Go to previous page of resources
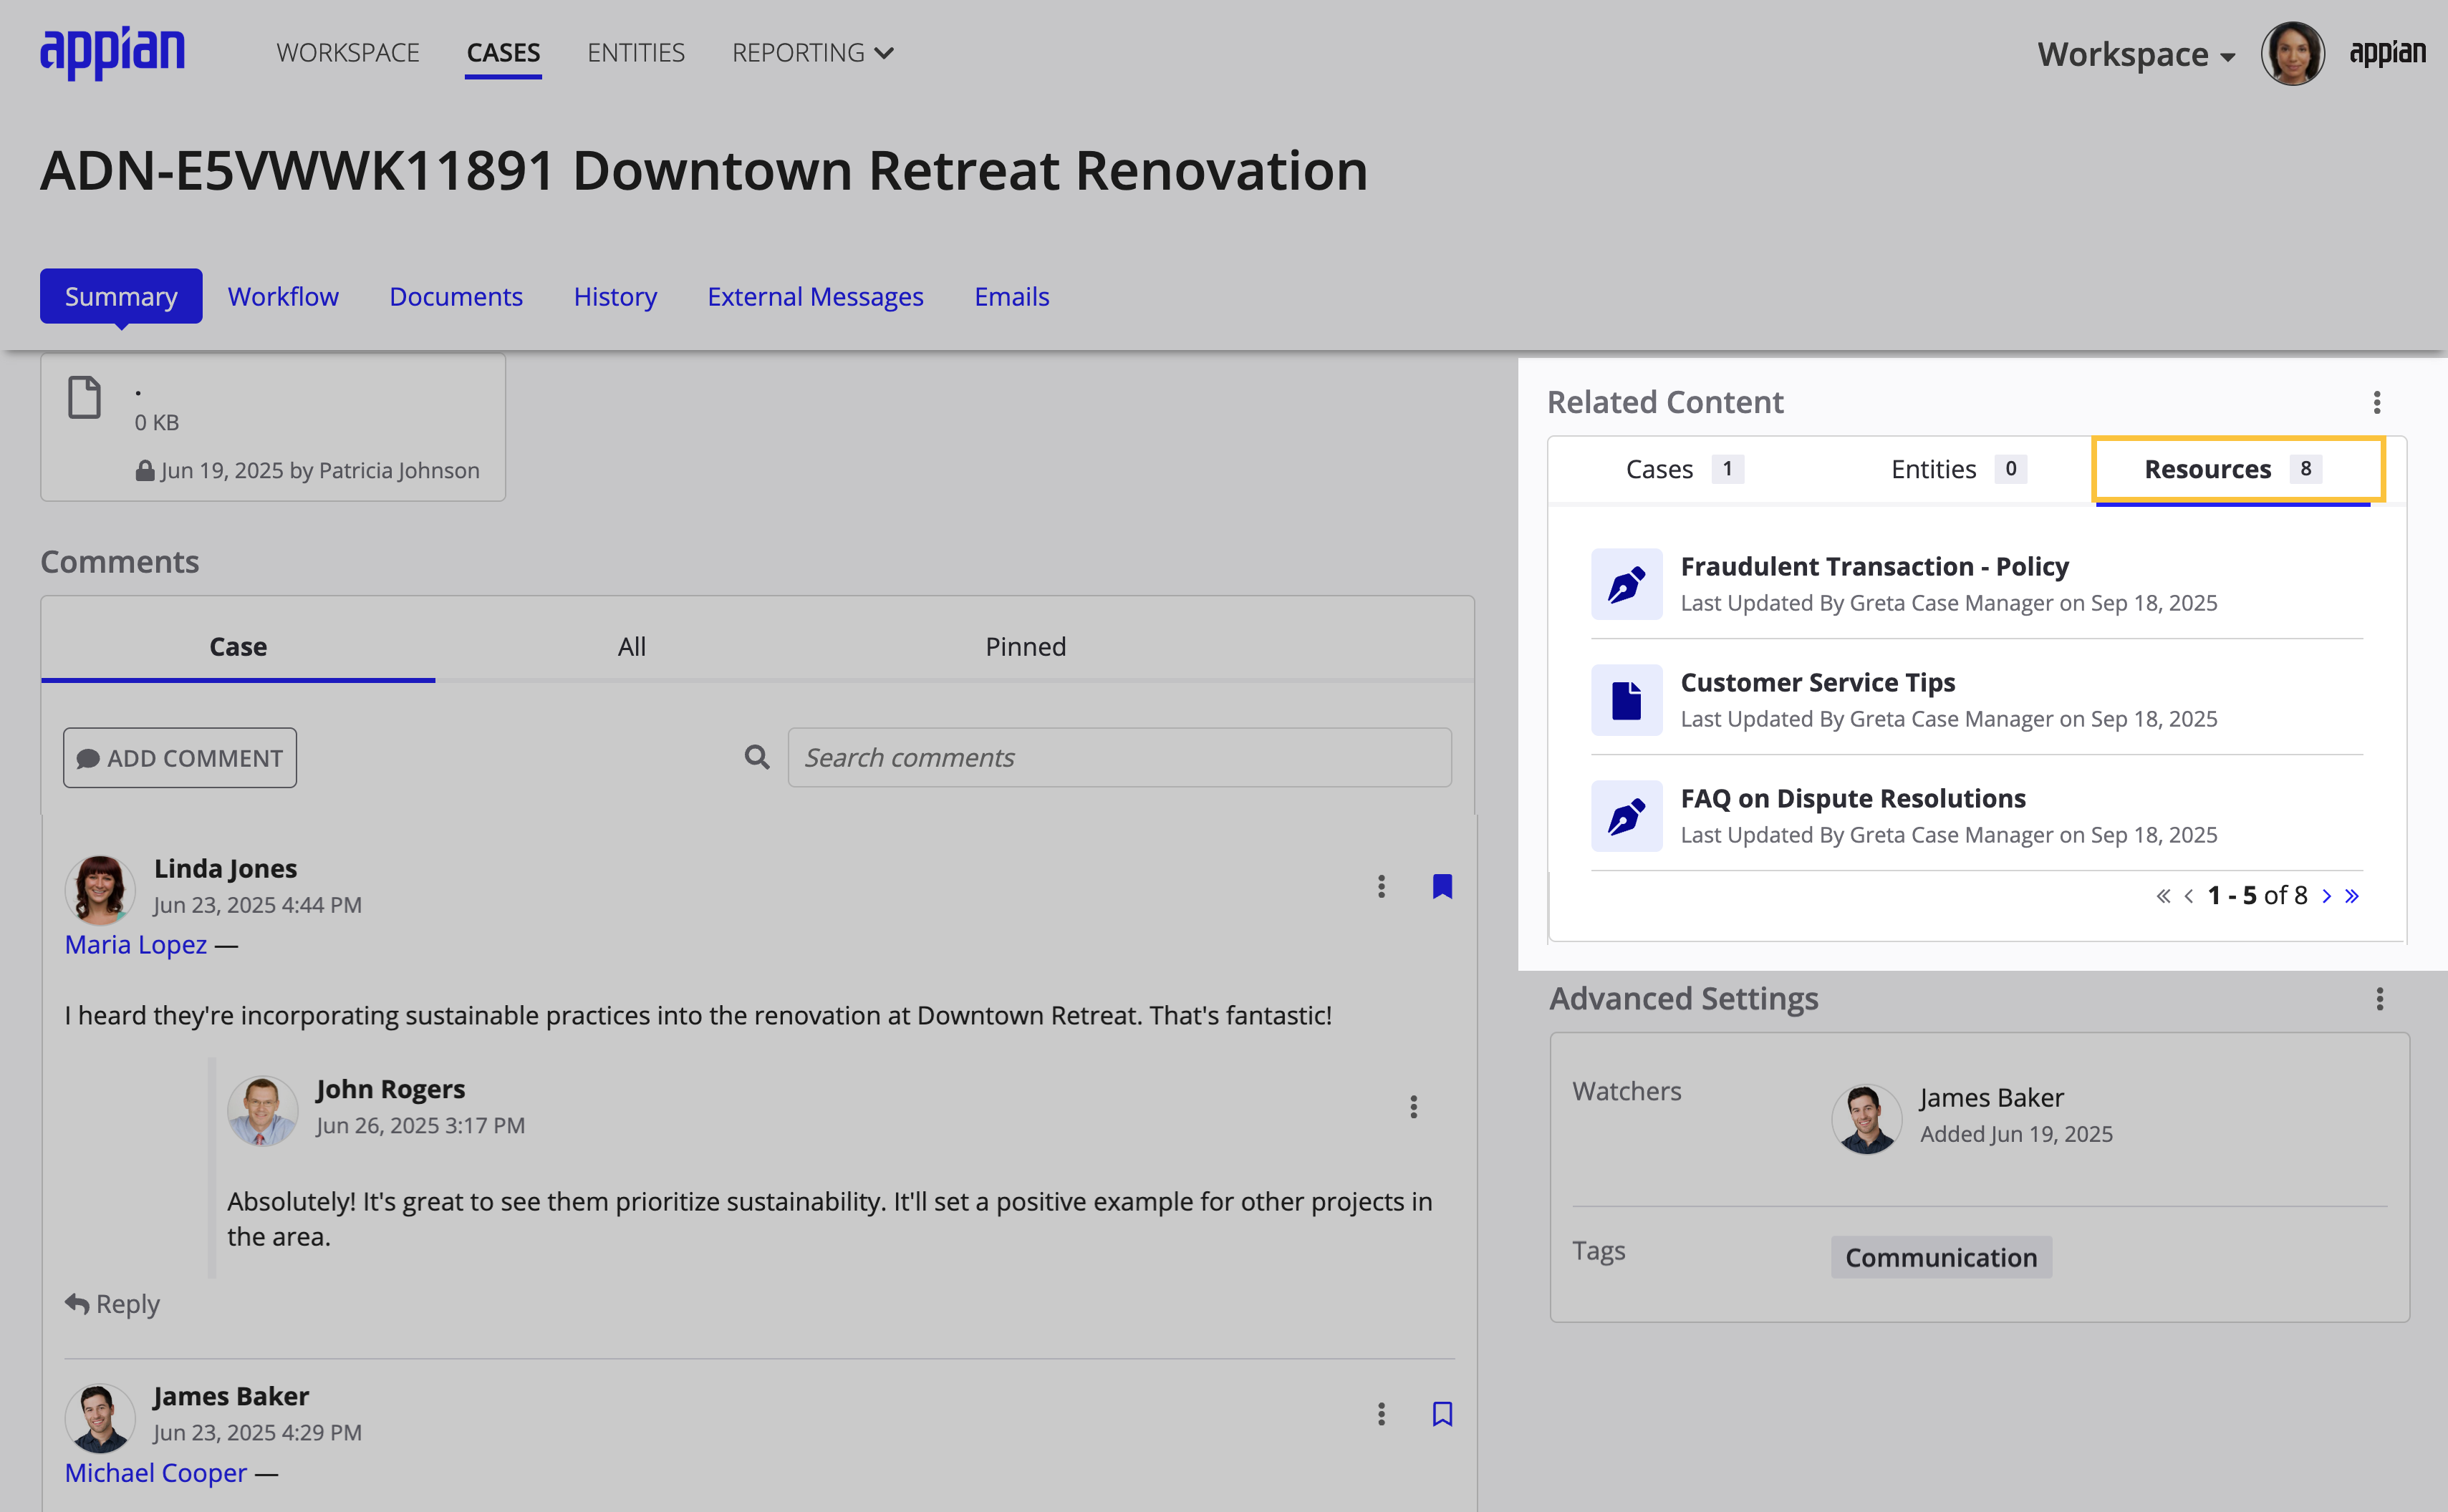This screenshot has height=1512, width=2448. click(2189, 896)
